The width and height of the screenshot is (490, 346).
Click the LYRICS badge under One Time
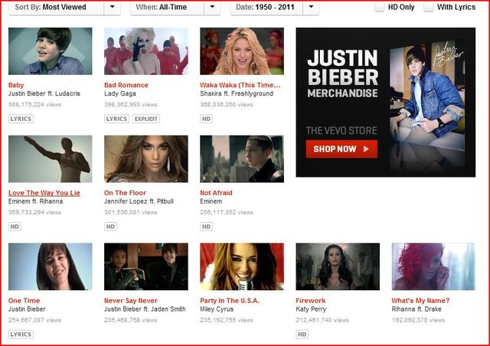pos(21,335)
